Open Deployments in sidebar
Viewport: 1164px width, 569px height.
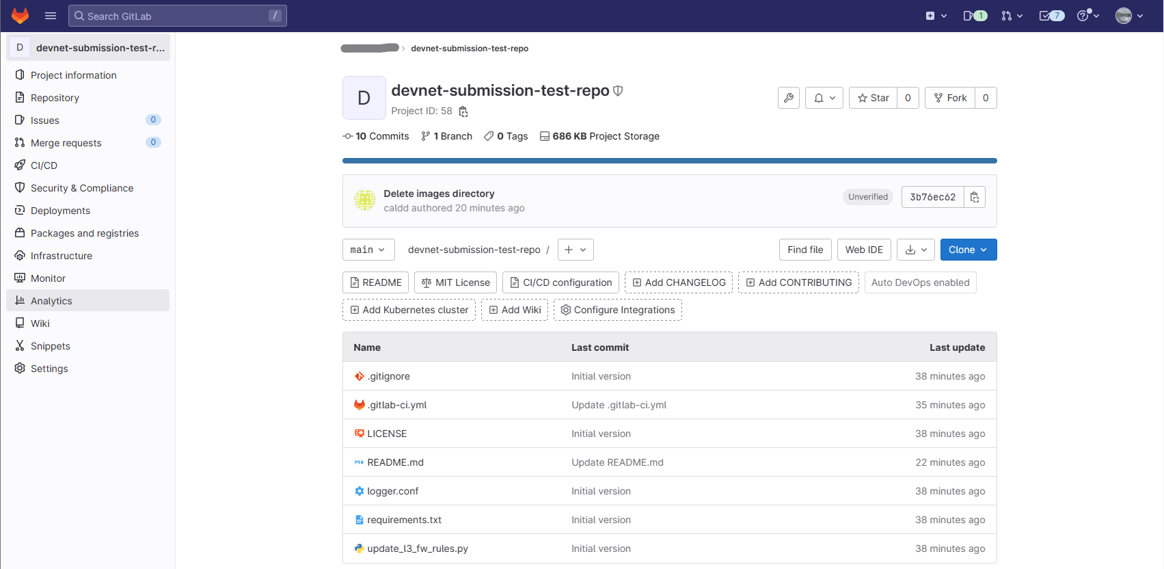tap(88, 211)
